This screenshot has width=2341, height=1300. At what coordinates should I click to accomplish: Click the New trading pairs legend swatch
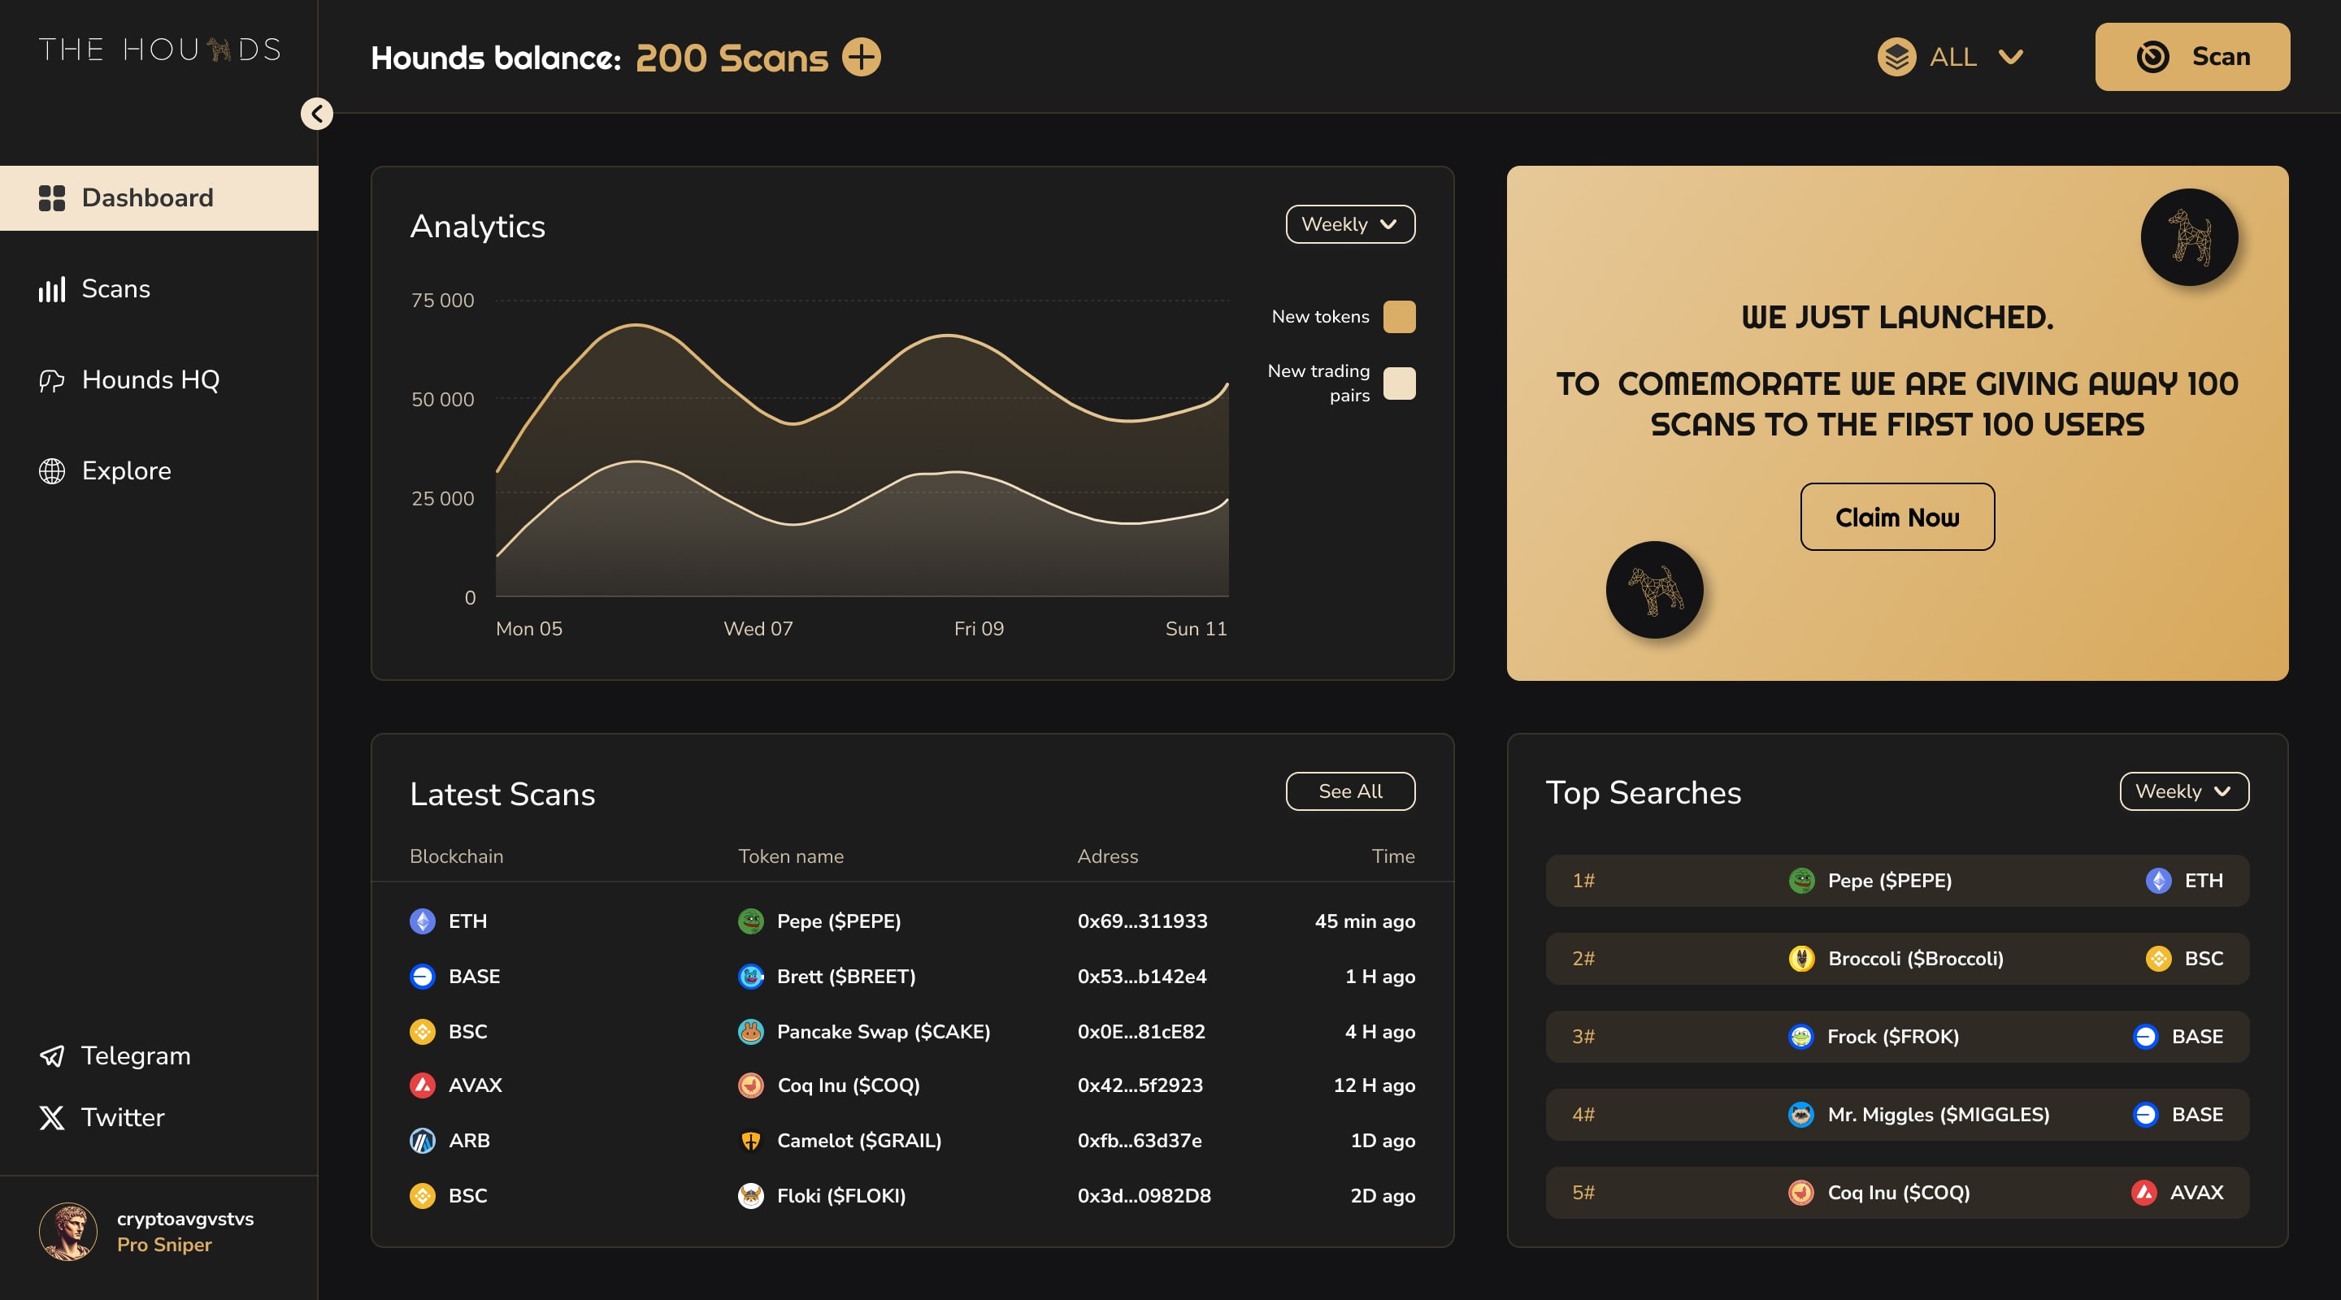pyautogui.click(x=1400, y=383)
